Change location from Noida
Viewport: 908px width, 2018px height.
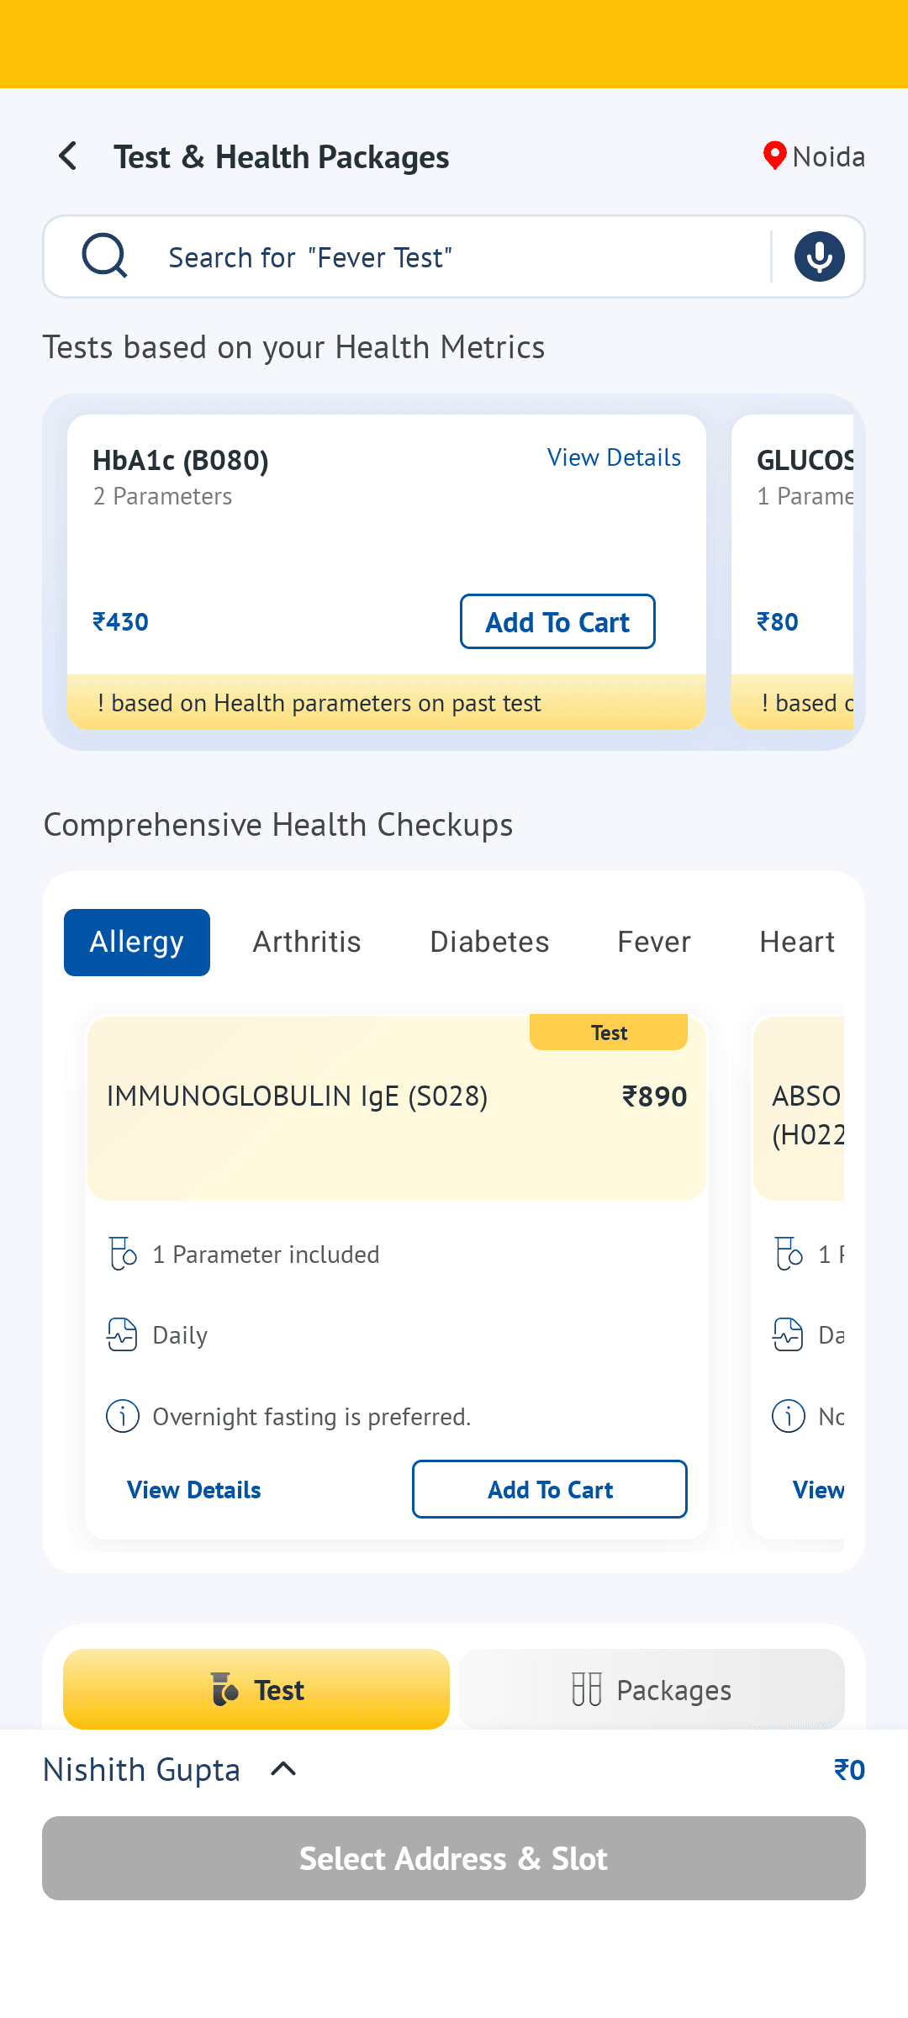[814, 156]
